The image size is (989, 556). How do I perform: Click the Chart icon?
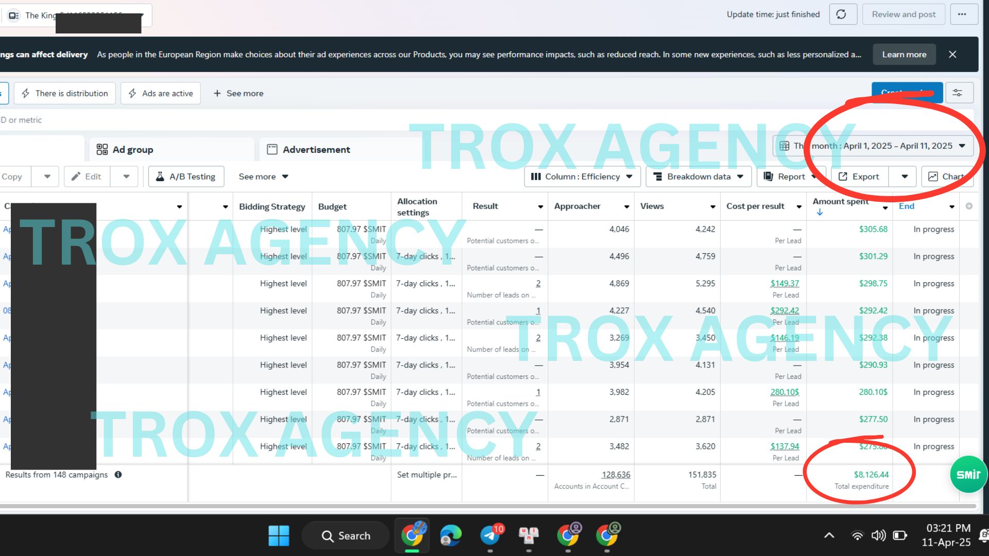click(x=933, y=177)
